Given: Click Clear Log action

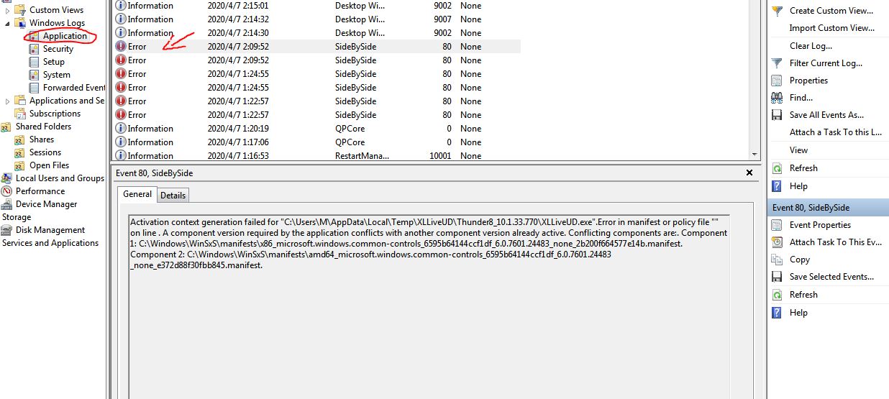Looking at the screenshot, I should pos(811,46).
